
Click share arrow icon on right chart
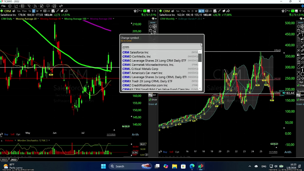point(228,11)
